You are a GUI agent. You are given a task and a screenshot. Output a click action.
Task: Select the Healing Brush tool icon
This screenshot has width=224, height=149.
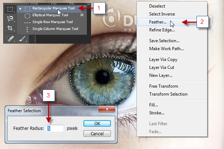pos(10,39)
